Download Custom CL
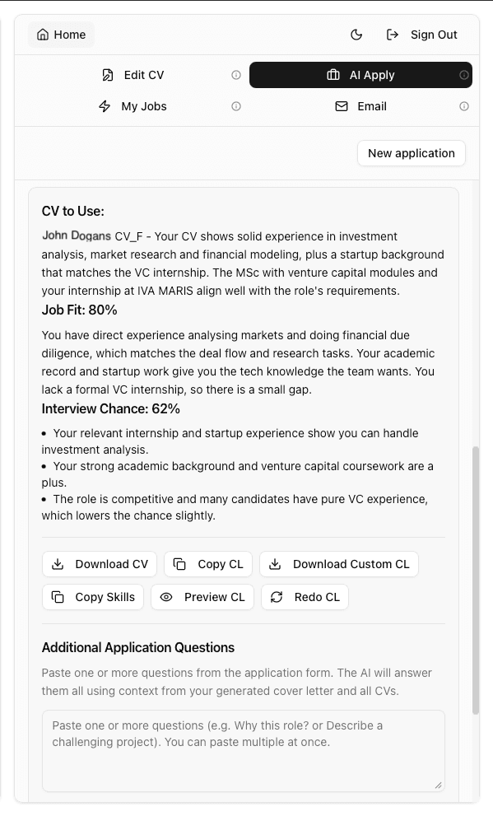The image size is (493, 816). (x=338, y=564)
